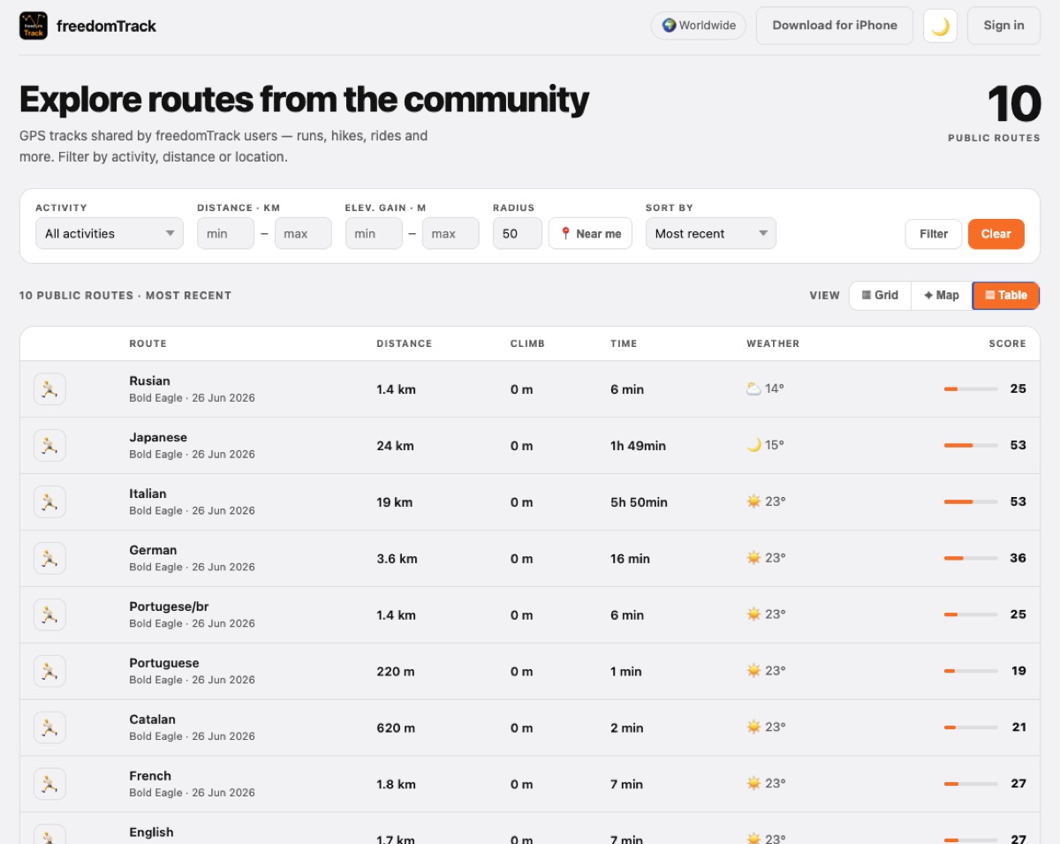Image resolution: width=1060 pixels, height=844 pixels.
Task: Switch to Map view
Action: [942, 296]
